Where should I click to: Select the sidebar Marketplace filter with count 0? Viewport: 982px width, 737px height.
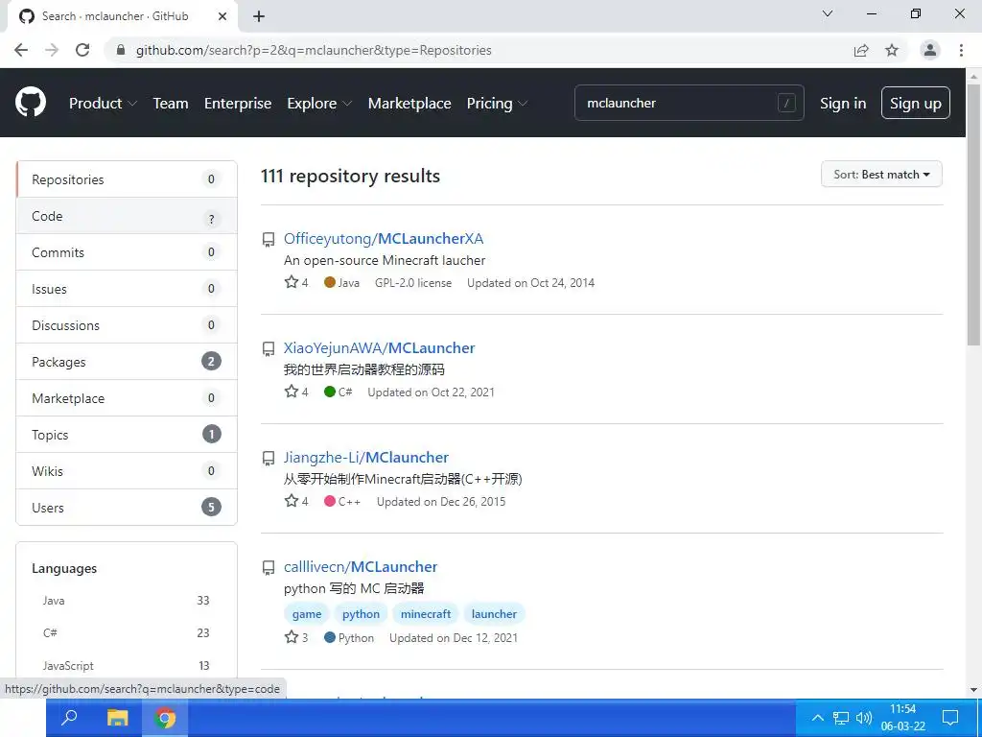(x=127, y=398)
